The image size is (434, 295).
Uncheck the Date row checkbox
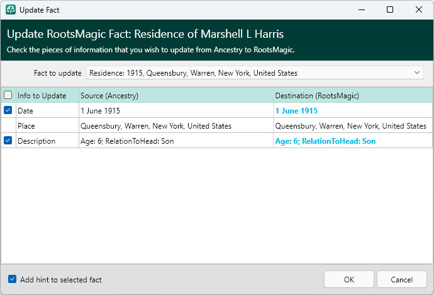[x=8, y=110]
